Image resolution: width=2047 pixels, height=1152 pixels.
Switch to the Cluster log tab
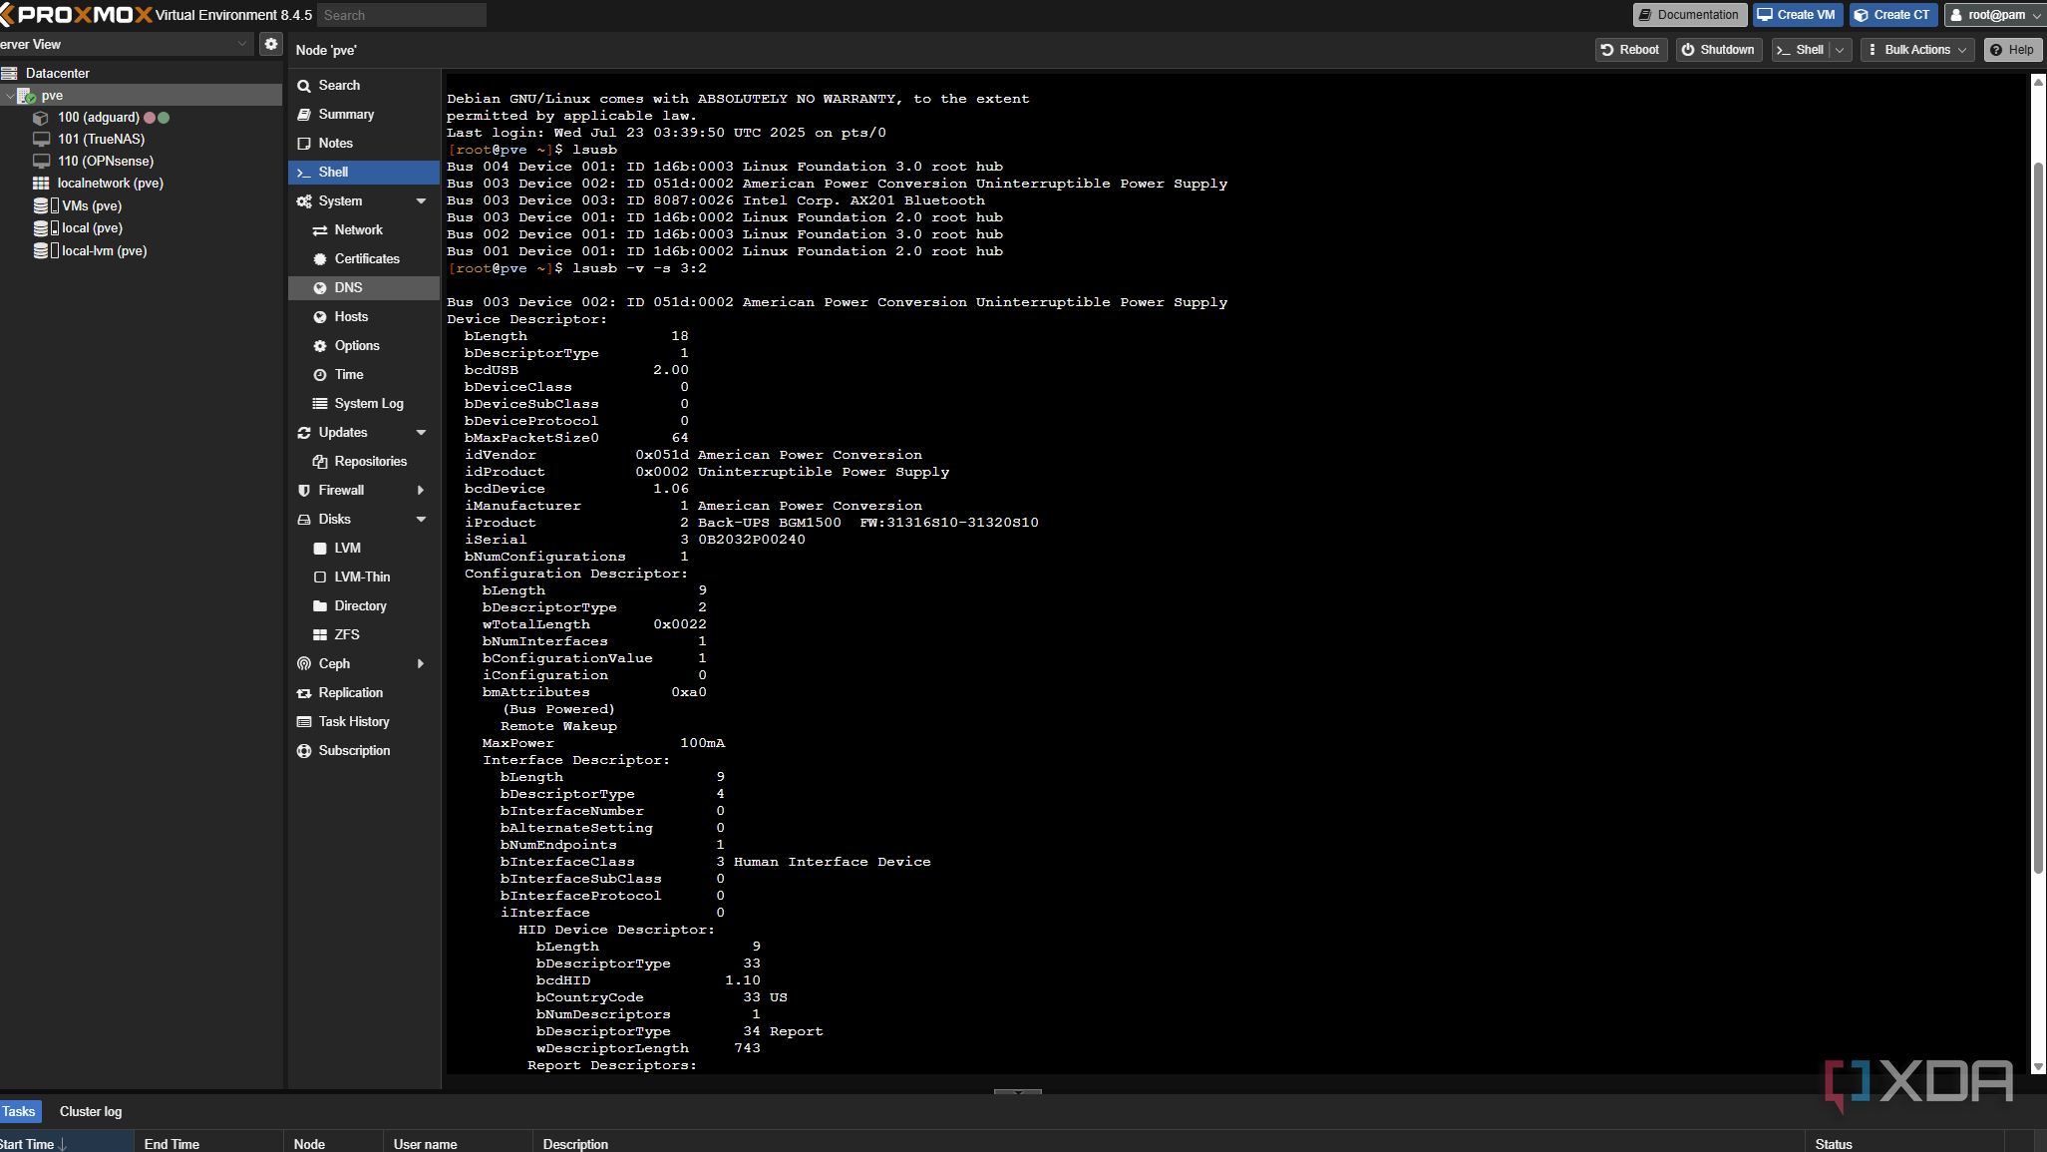click(x=90, y=1111)
